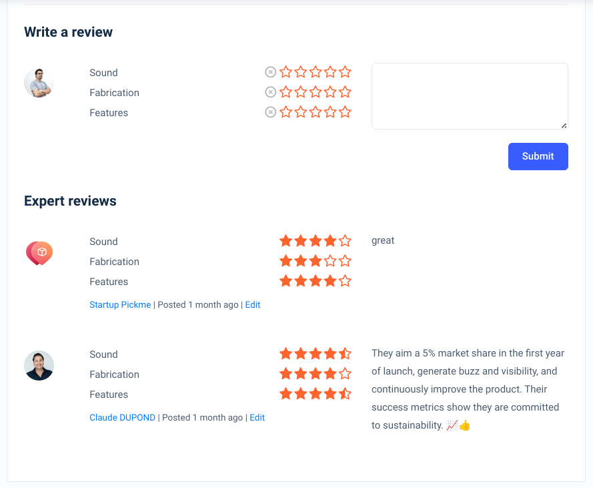Open the Startup Pickme profile link
The width and height of the screenshot is (593, 488).
120,305
